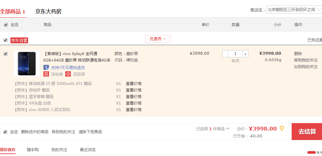Click 加到我的关注 link

[x=306, y=67]
